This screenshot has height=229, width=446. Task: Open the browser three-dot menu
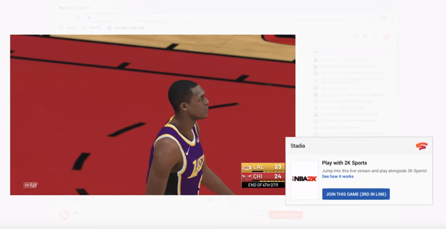[x=392, y=17]
